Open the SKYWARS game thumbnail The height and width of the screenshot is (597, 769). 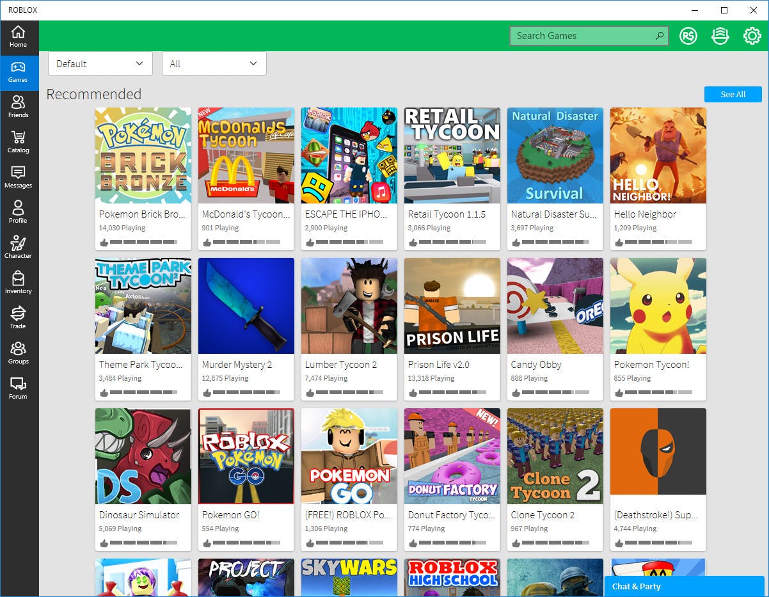click(349, 578)
